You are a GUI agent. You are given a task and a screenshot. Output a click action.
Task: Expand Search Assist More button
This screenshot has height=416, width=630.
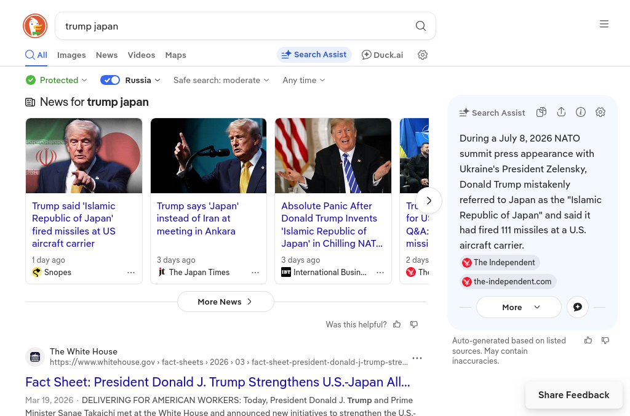(x=519, y=307)
